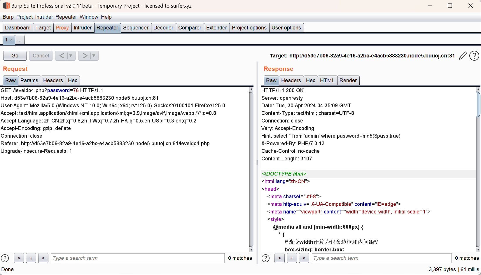481x275 pixels.
Task: Click the HTTP/1.1 200 OK status line
Action: point(282,90)
